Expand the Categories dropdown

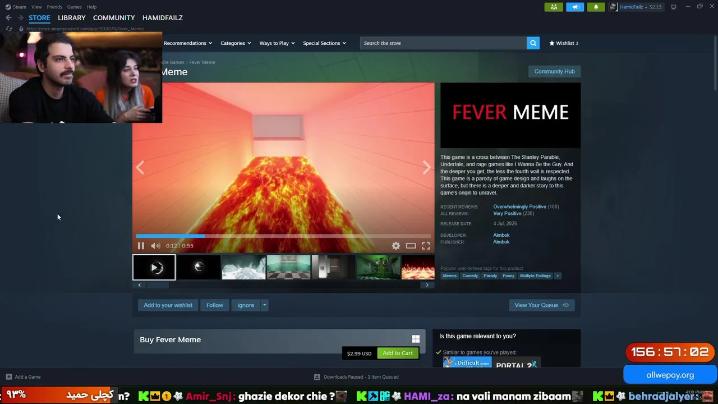pyautogui.click(x=236, y=43)
